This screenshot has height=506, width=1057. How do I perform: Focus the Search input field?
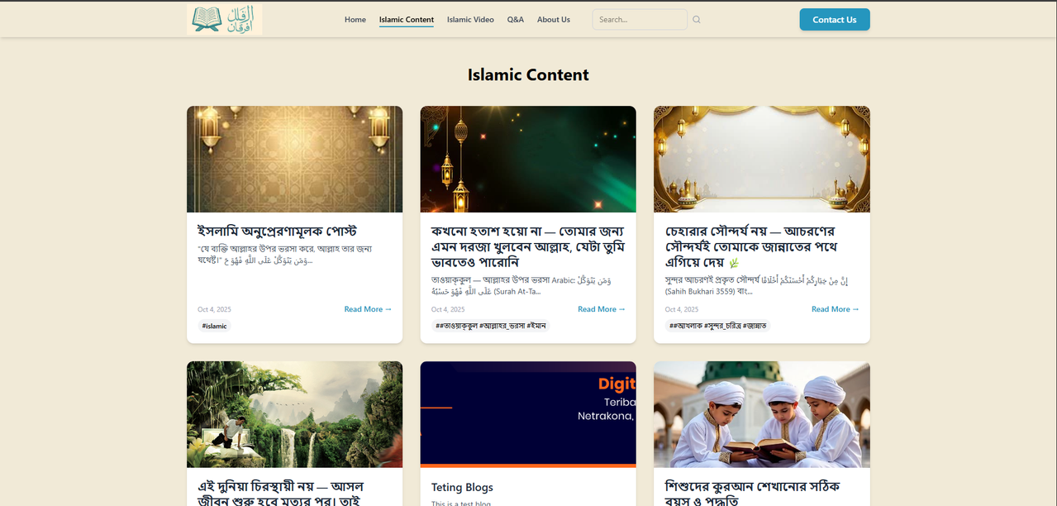(x=640, y=20)
